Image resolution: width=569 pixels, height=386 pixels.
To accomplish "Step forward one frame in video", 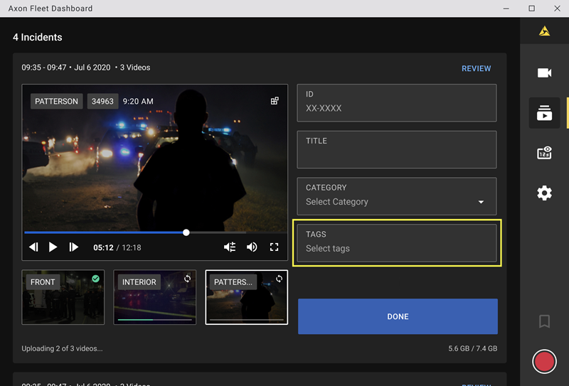I will (x=74, y=247).
